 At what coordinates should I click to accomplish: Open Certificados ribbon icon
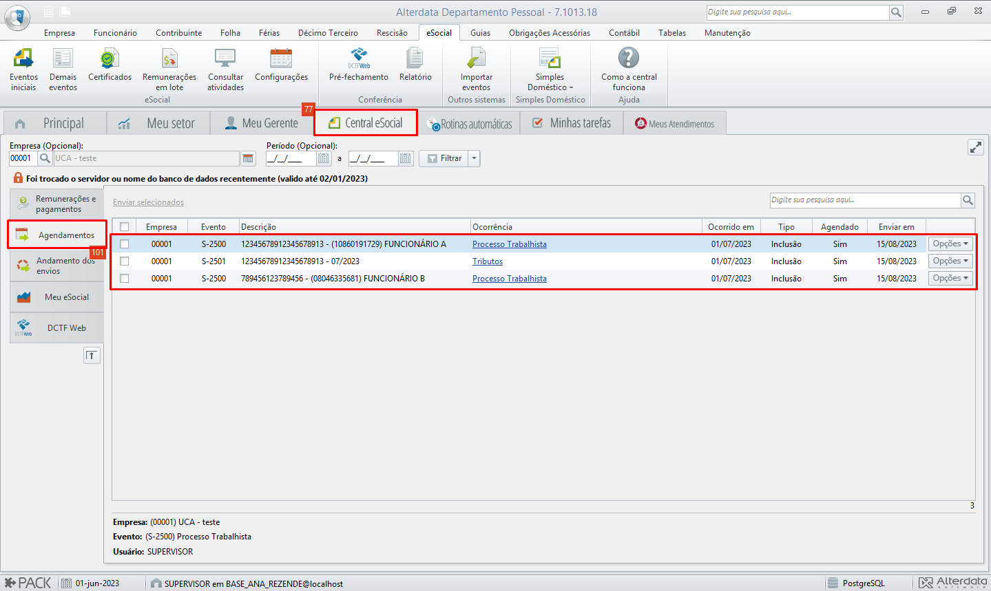coord(109,65)
